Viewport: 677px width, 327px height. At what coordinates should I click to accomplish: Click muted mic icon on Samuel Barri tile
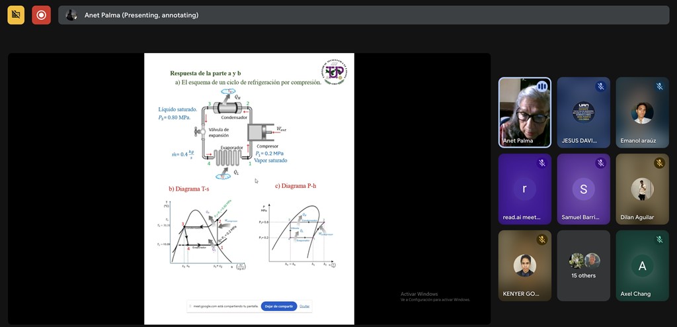600,163
